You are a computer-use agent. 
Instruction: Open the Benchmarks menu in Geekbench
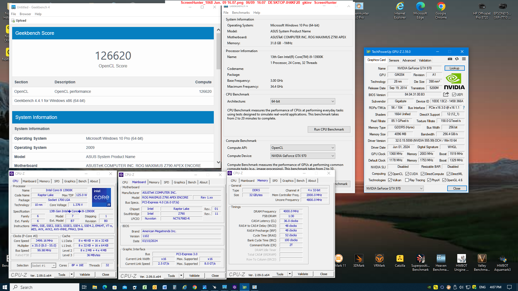(241, 13)
